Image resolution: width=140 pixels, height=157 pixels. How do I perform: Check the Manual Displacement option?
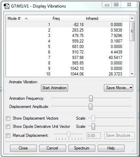(x=8, y=135)
